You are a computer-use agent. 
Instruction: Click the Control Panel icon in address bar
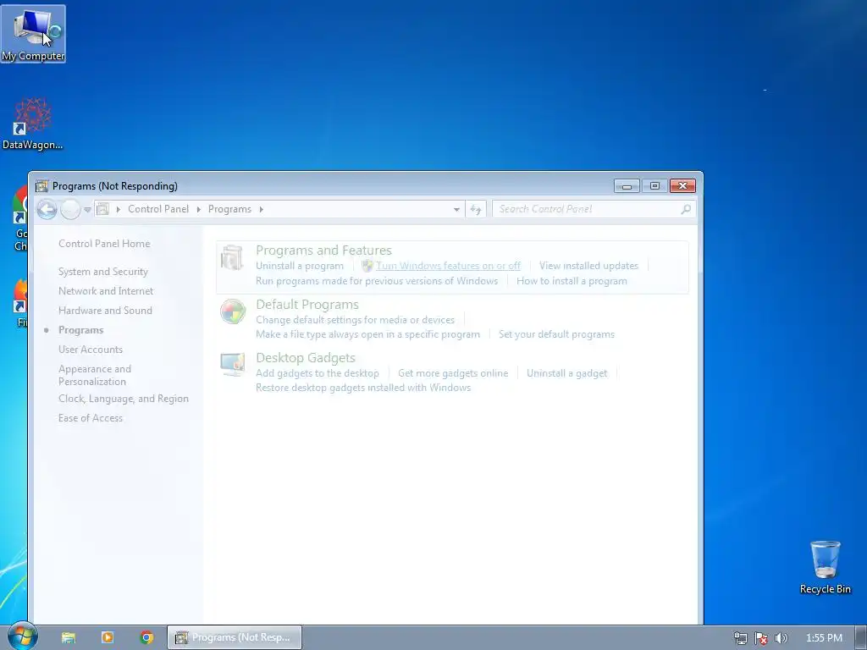pos(102,209)
